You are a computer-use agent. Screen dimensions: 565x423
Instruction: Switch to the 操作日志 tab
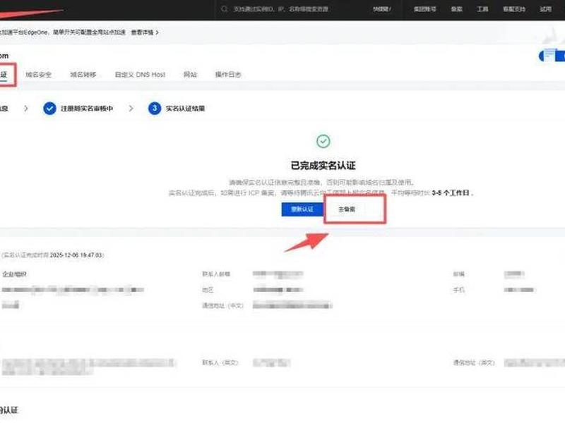click(228, 75)
